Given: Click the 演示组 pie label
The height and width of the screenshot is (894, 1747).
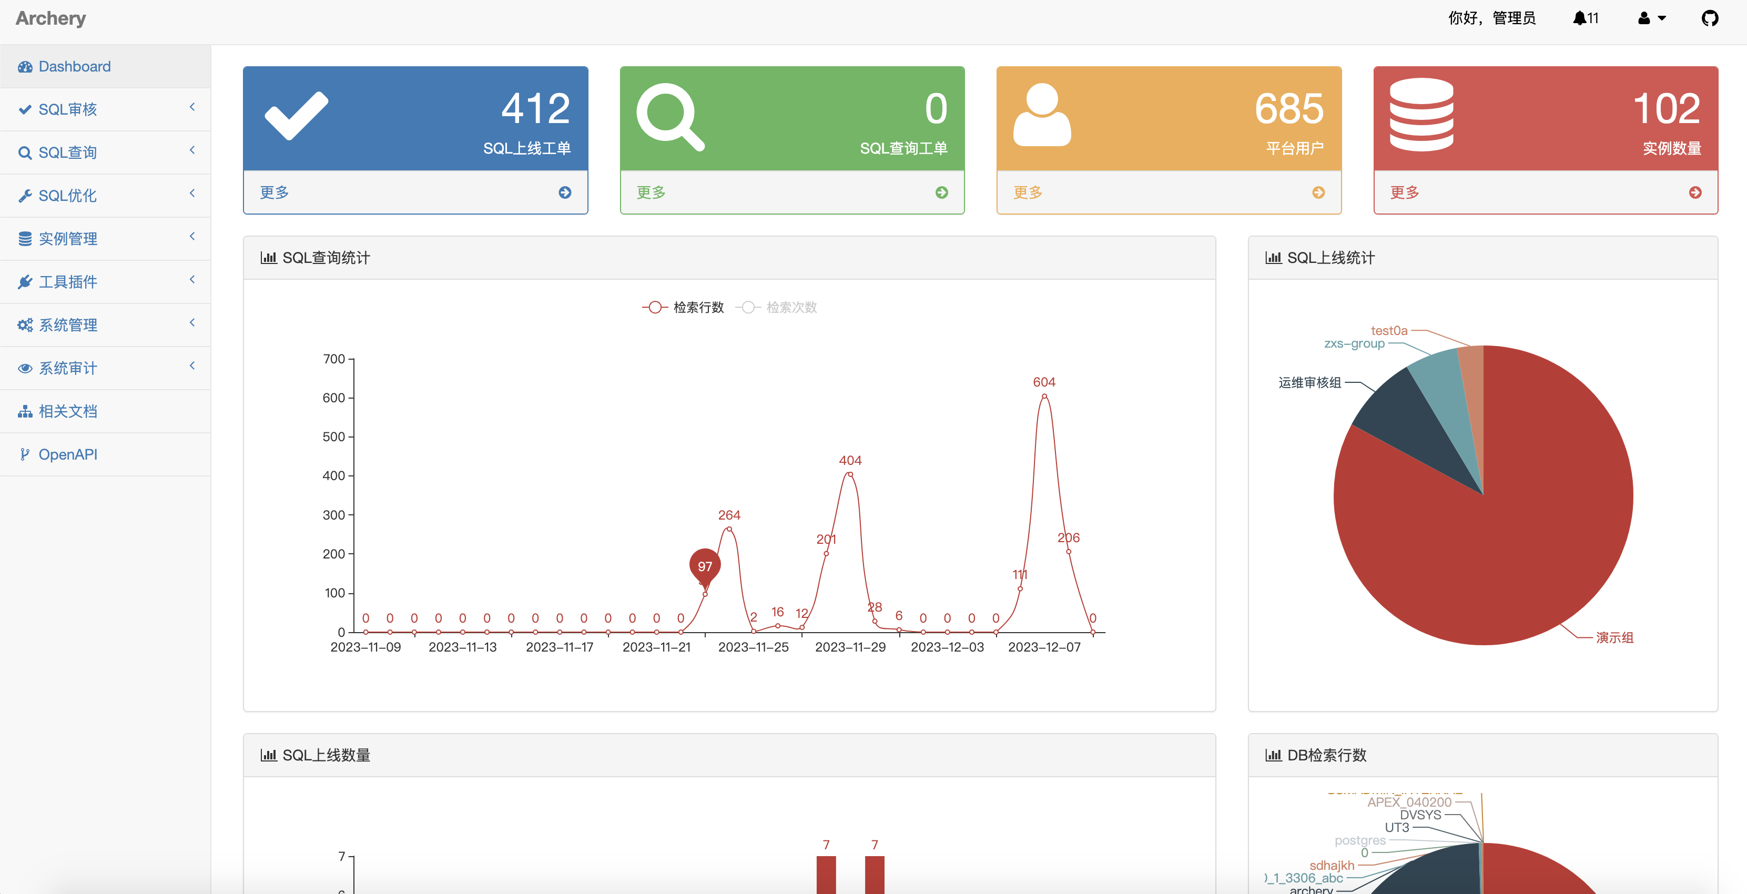Looking at the screenshot, I should (1615, 637).
